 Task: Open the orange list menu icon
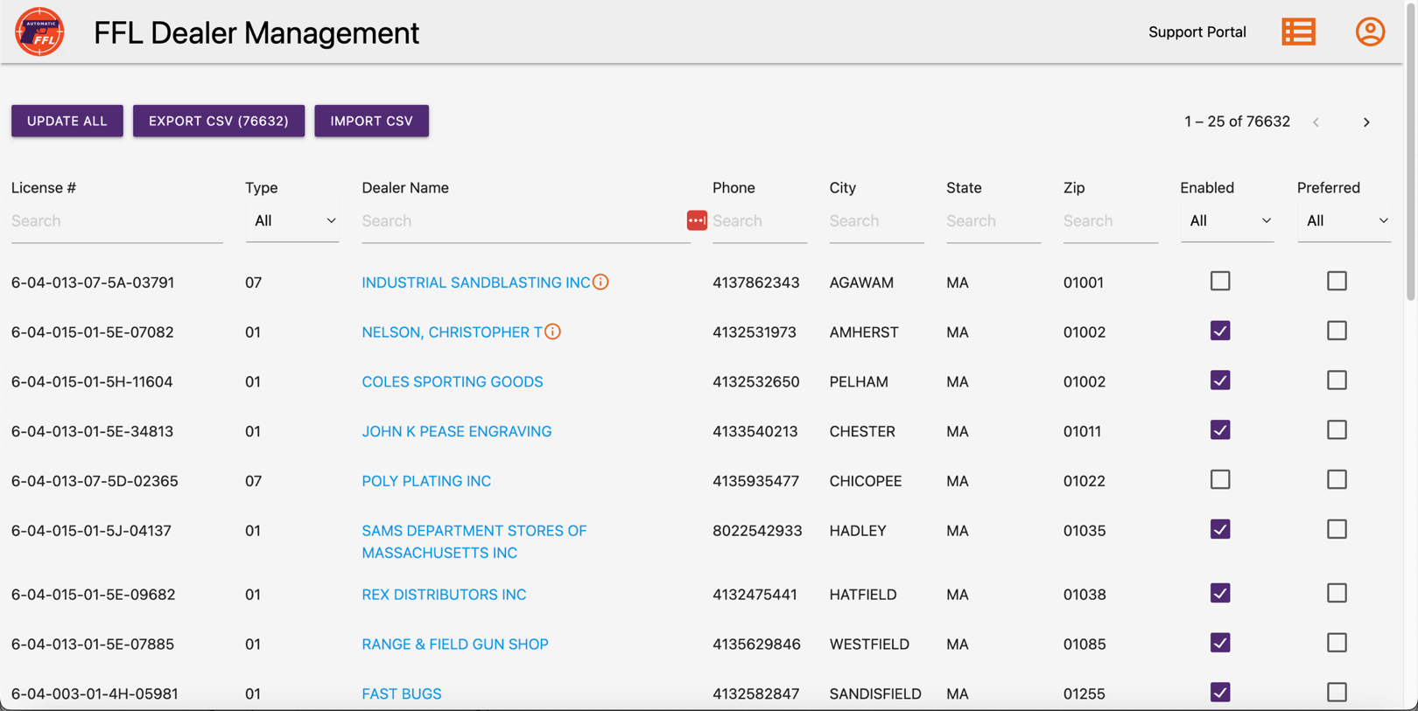coord(1298,32)
